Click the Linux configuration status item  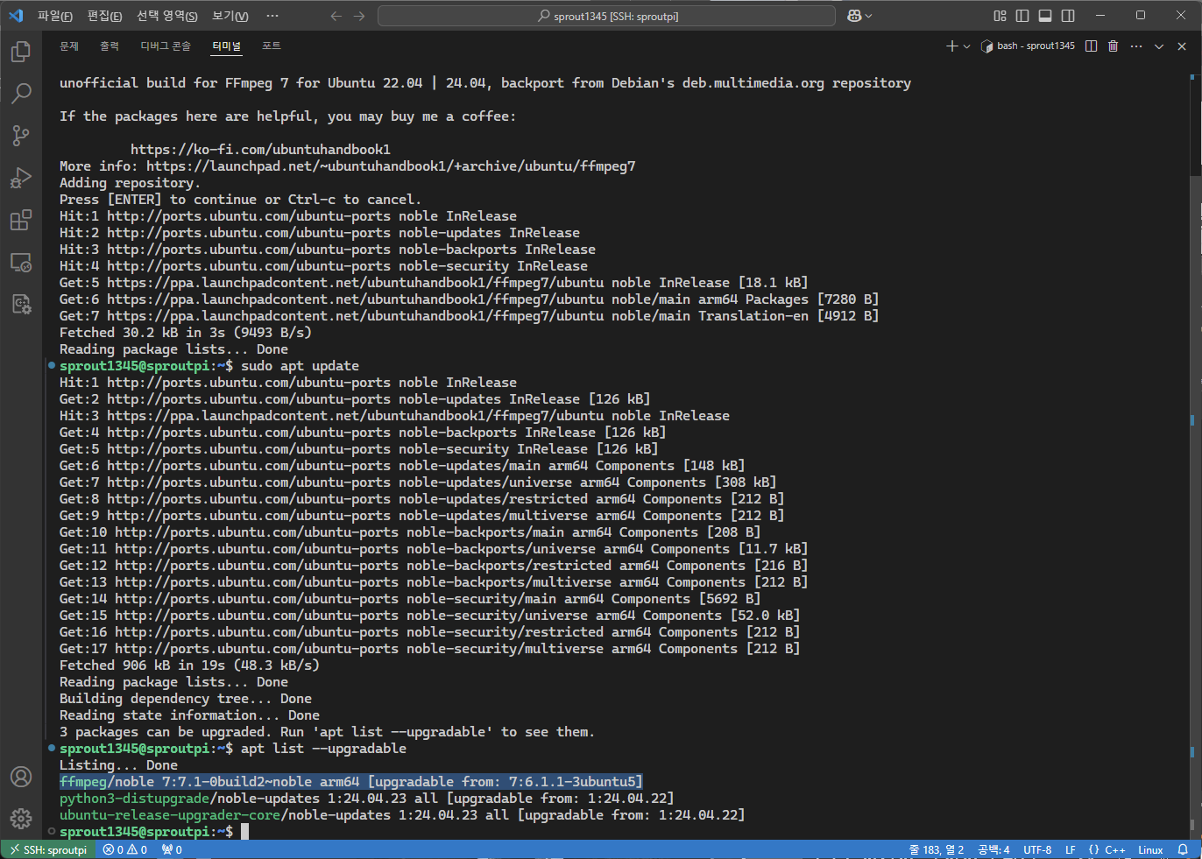click(x=1150, y=849)
